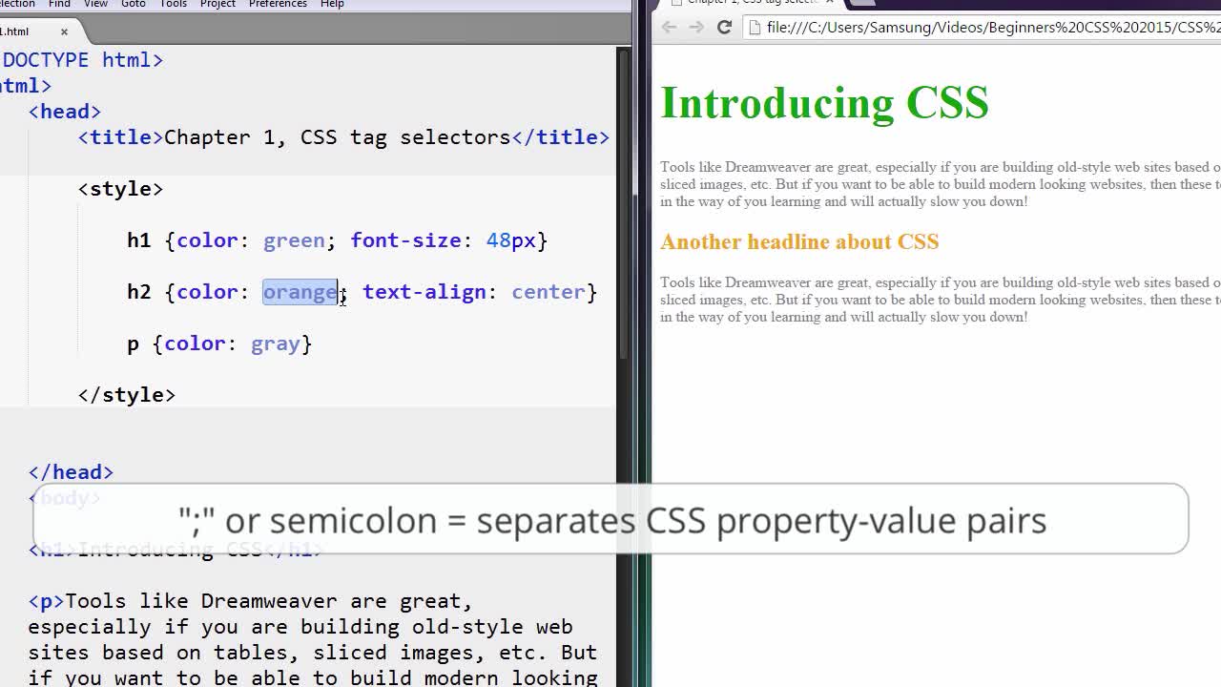Click the </head> closing tag

(71, 472)
